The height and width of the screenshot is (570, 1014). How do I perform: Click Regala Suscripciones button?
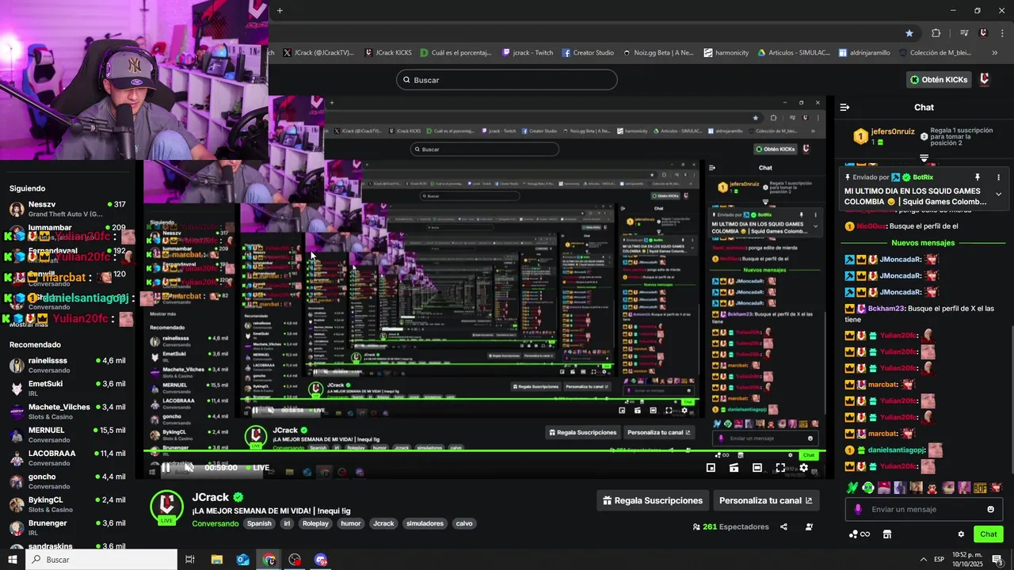pyautogui.click(x=653, y=500)
